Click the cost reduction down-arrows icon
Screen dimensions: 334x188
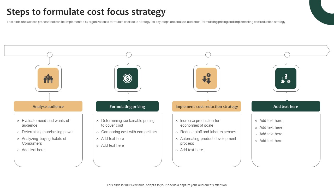[x=207, y=78]
